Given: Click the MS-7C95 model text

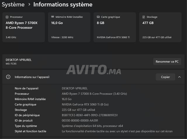Looking at the screenshot, I should click(11, 64).
